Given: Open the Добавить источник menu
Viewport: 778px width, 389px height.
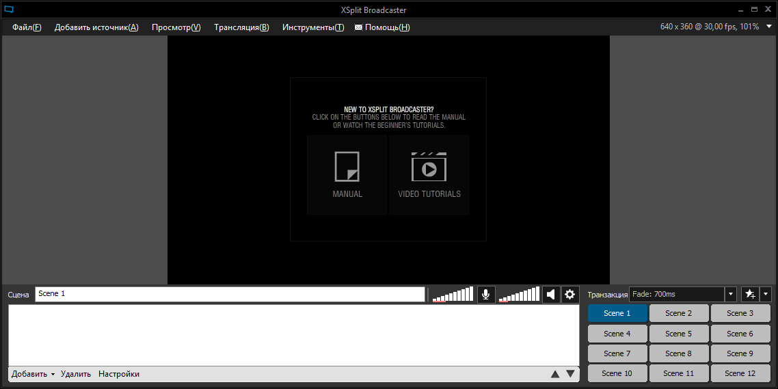Looking at the screenshot, I should click(x=96, y=27).
